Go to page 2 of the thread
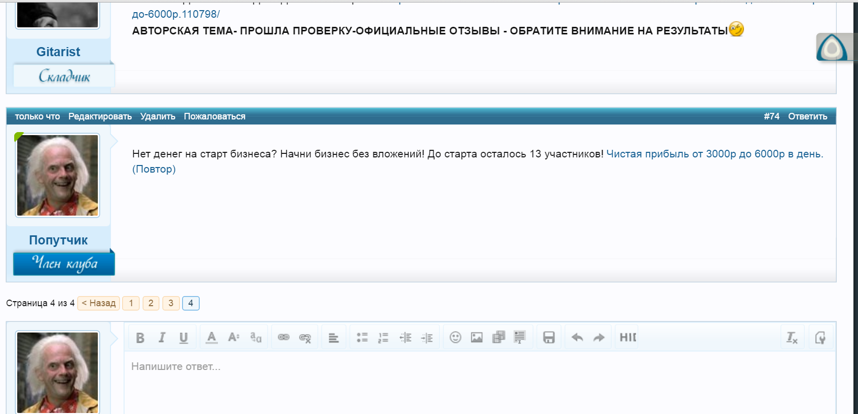858x414 pixels. (x=151, y=303)
